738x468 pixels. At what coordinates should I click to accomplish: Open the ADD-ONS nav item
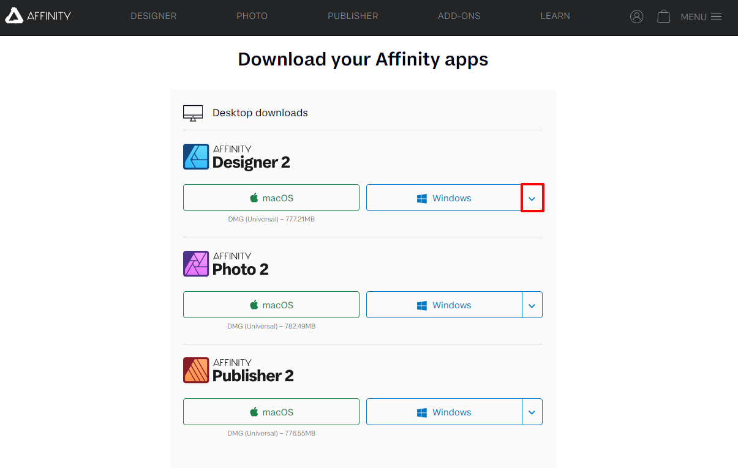[x=459, y=16]
